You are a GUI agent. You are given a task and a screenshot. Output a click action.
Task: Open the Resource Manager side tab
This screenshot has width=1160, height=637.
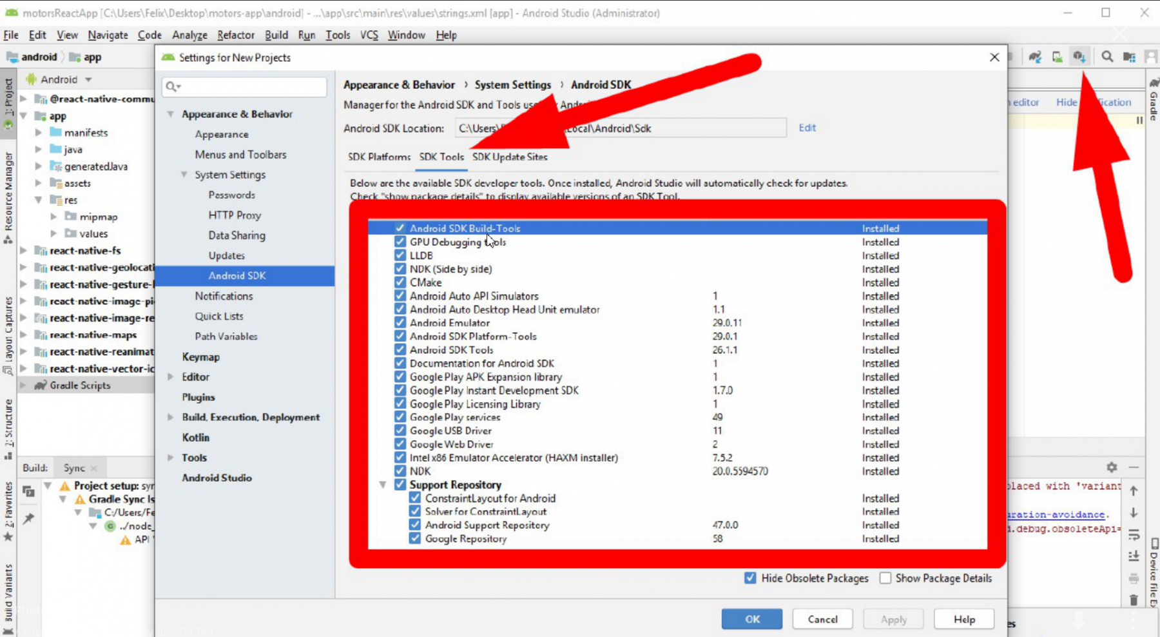tap(8, 197)
